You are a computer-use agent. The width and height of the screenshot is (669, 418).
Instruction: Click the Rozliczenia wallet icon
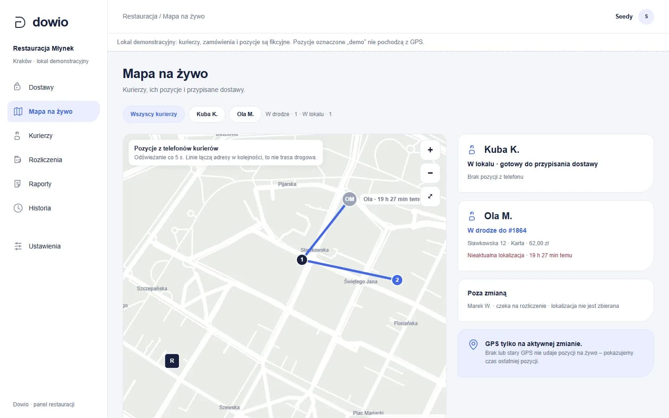tap(18, 160)
